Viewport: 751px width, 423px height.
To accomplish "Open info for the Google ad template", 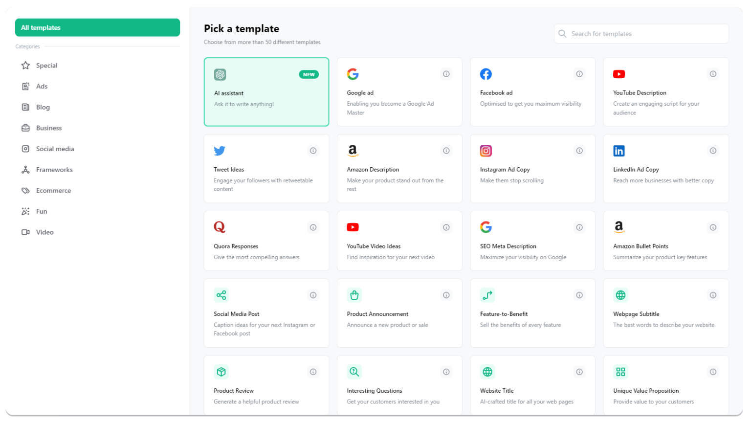I will click(x=446, y=73).
